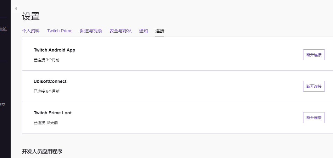Open the 个人资料 tab
The image size is (333, 158).
click(x=31, y=31)
